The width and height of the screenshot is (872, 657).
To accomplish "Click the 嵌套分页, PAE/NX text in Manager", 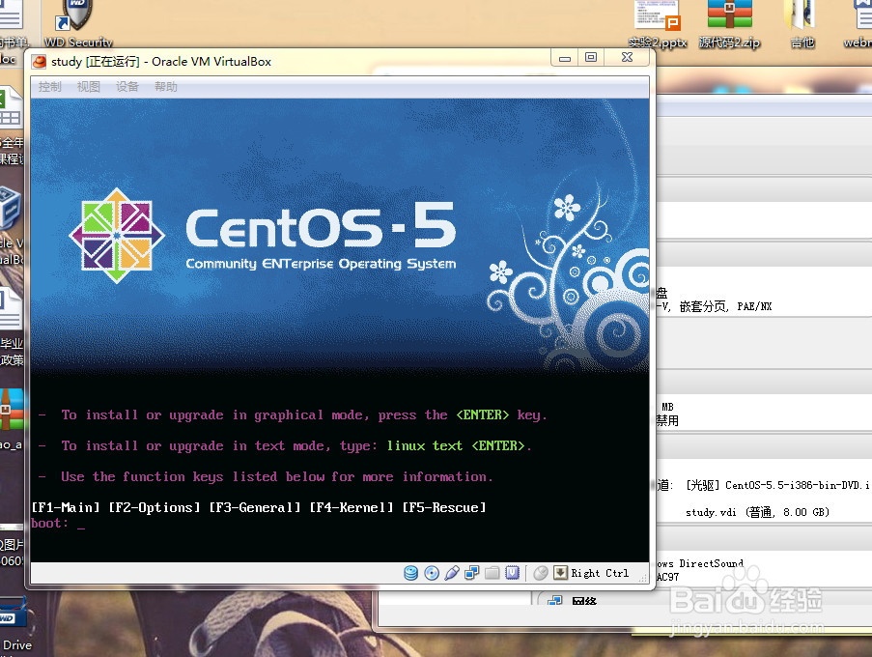I will coord(725,306).
